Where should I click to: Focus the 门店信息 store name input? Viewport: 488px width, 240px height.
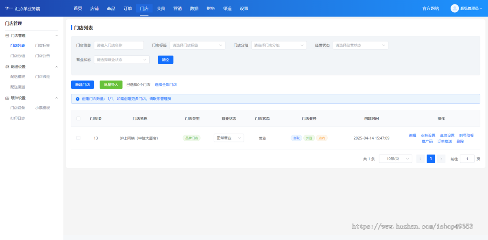pyautogui.click(x=119, y=45)
